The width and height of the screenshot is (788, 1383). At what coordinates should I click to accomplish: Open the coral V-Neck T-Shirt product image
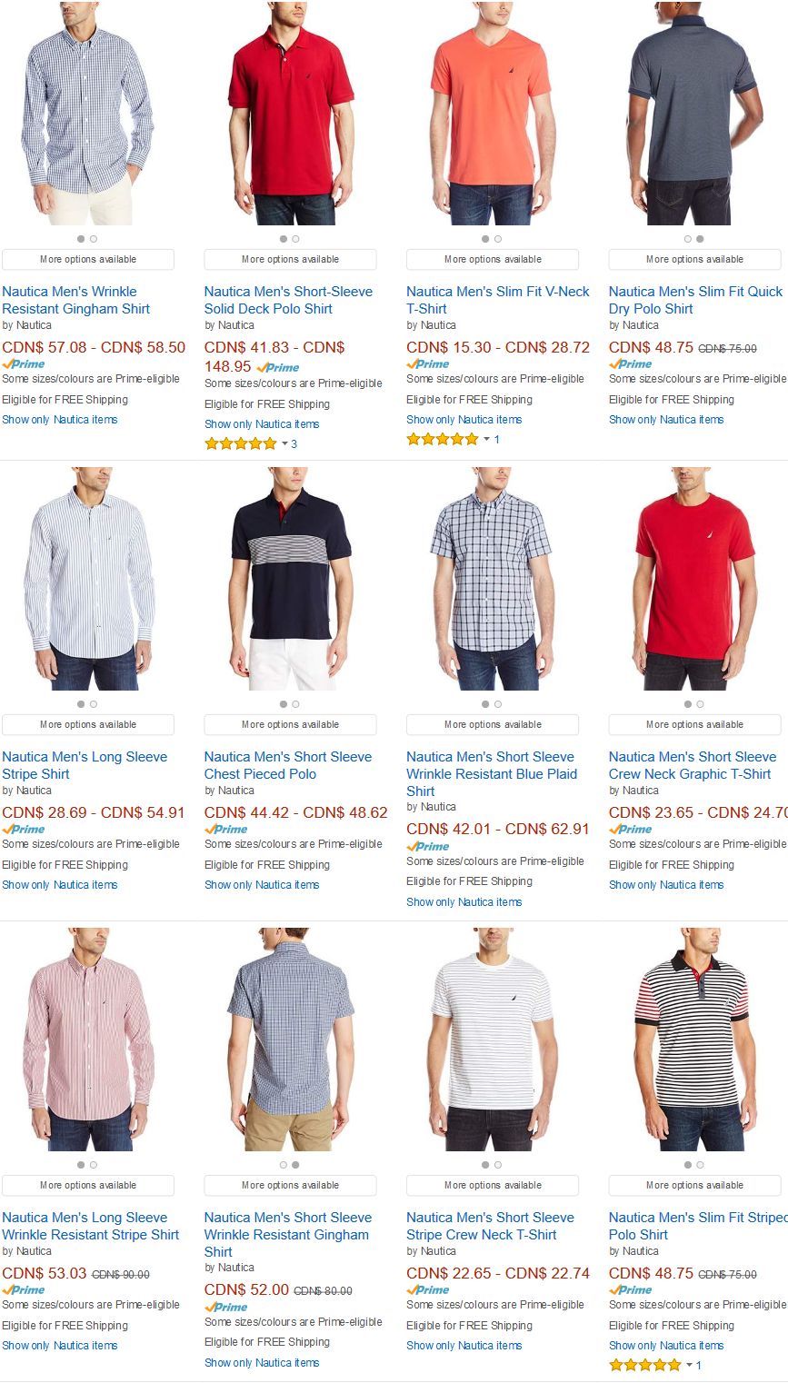tap(492, 114)
